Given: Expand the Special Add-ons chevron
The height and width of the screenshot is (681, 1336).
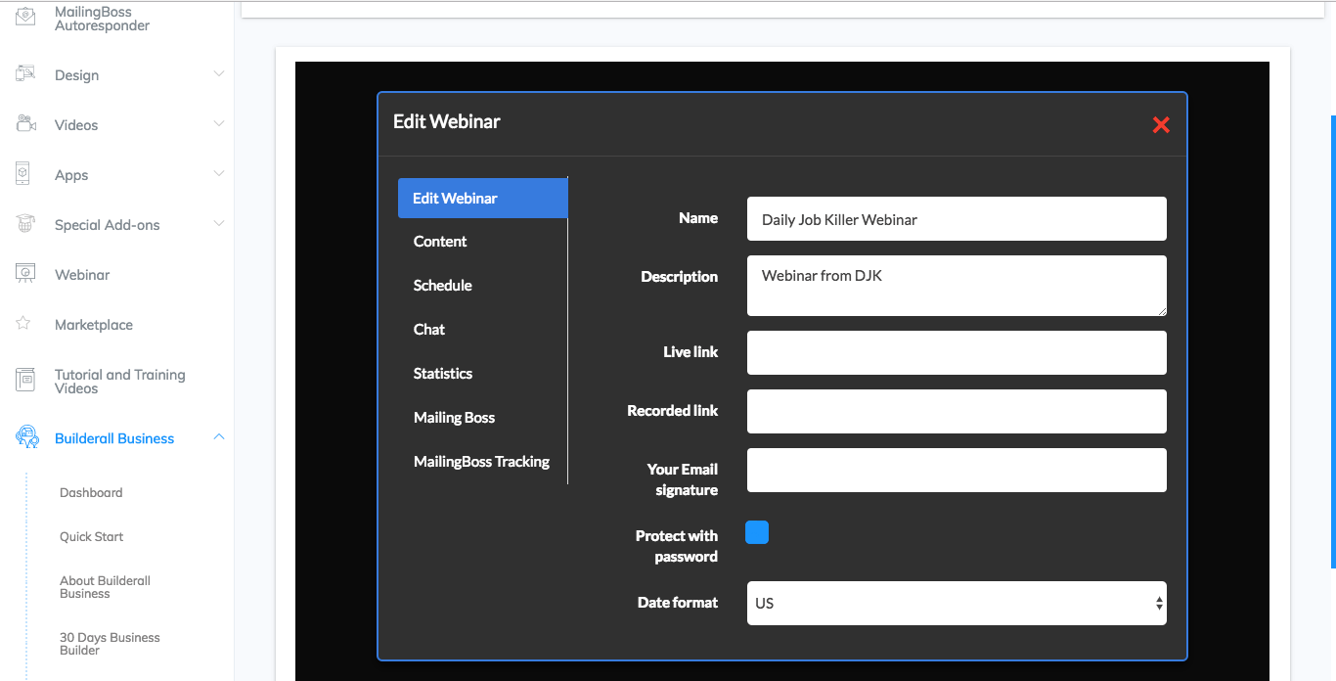Looking at the screenshot, I should coord(219,224).
